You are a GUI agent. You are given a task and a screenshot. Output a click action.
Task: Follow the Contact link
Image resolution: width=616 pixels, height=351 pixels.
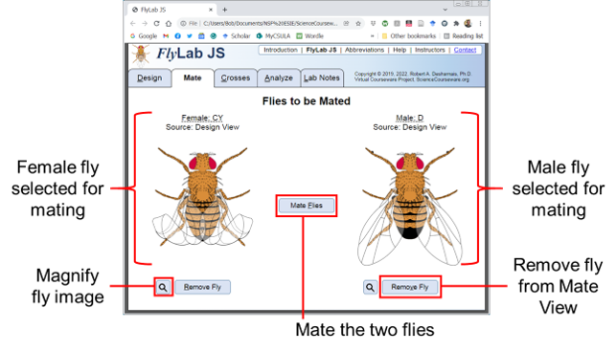[x=465, y=50]
